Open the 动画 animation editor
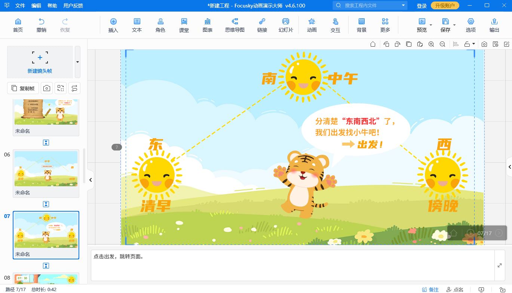 [x=312, y=25]
